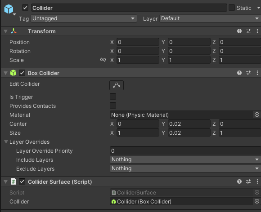Click the Box Collider header title

[x=44, y=73]
